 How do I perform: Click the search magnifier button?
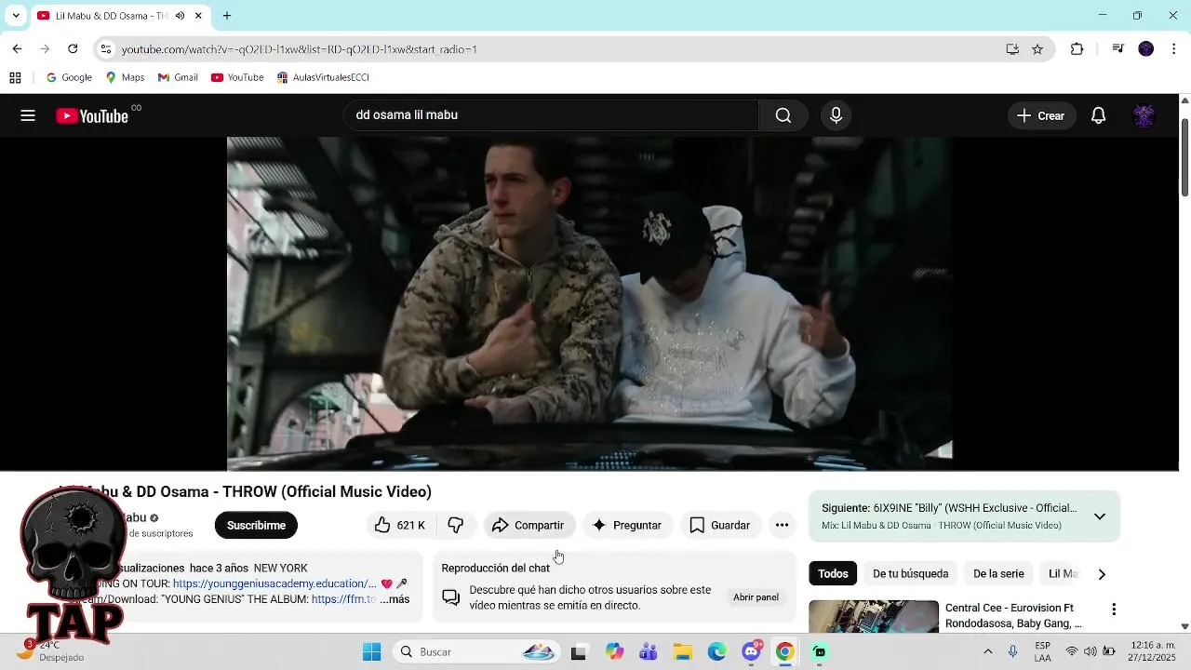(x=783, y=115)
